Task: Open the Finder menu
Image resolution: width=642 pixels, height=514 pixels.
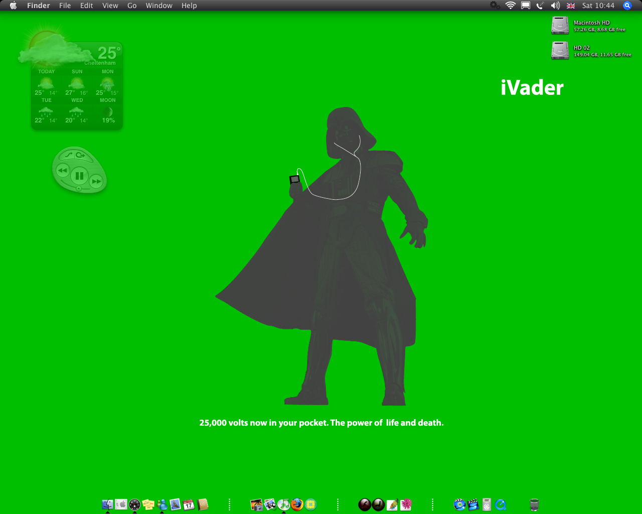Action: click(x=39, y=6)
